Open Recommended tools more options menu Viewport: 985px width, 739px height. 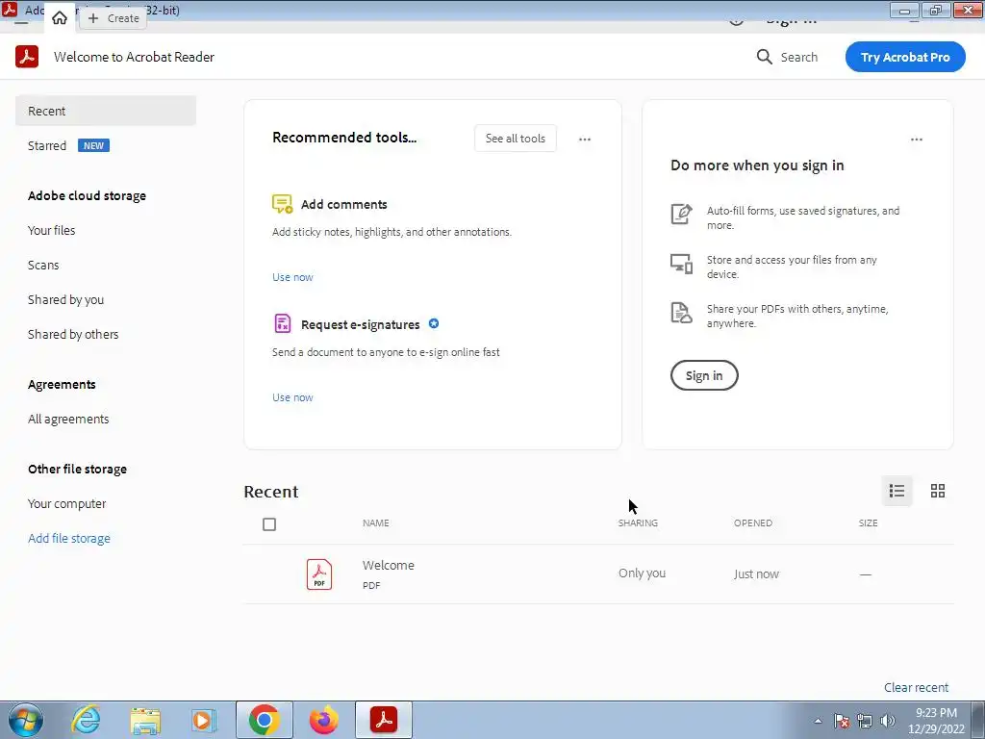point(585,140)
